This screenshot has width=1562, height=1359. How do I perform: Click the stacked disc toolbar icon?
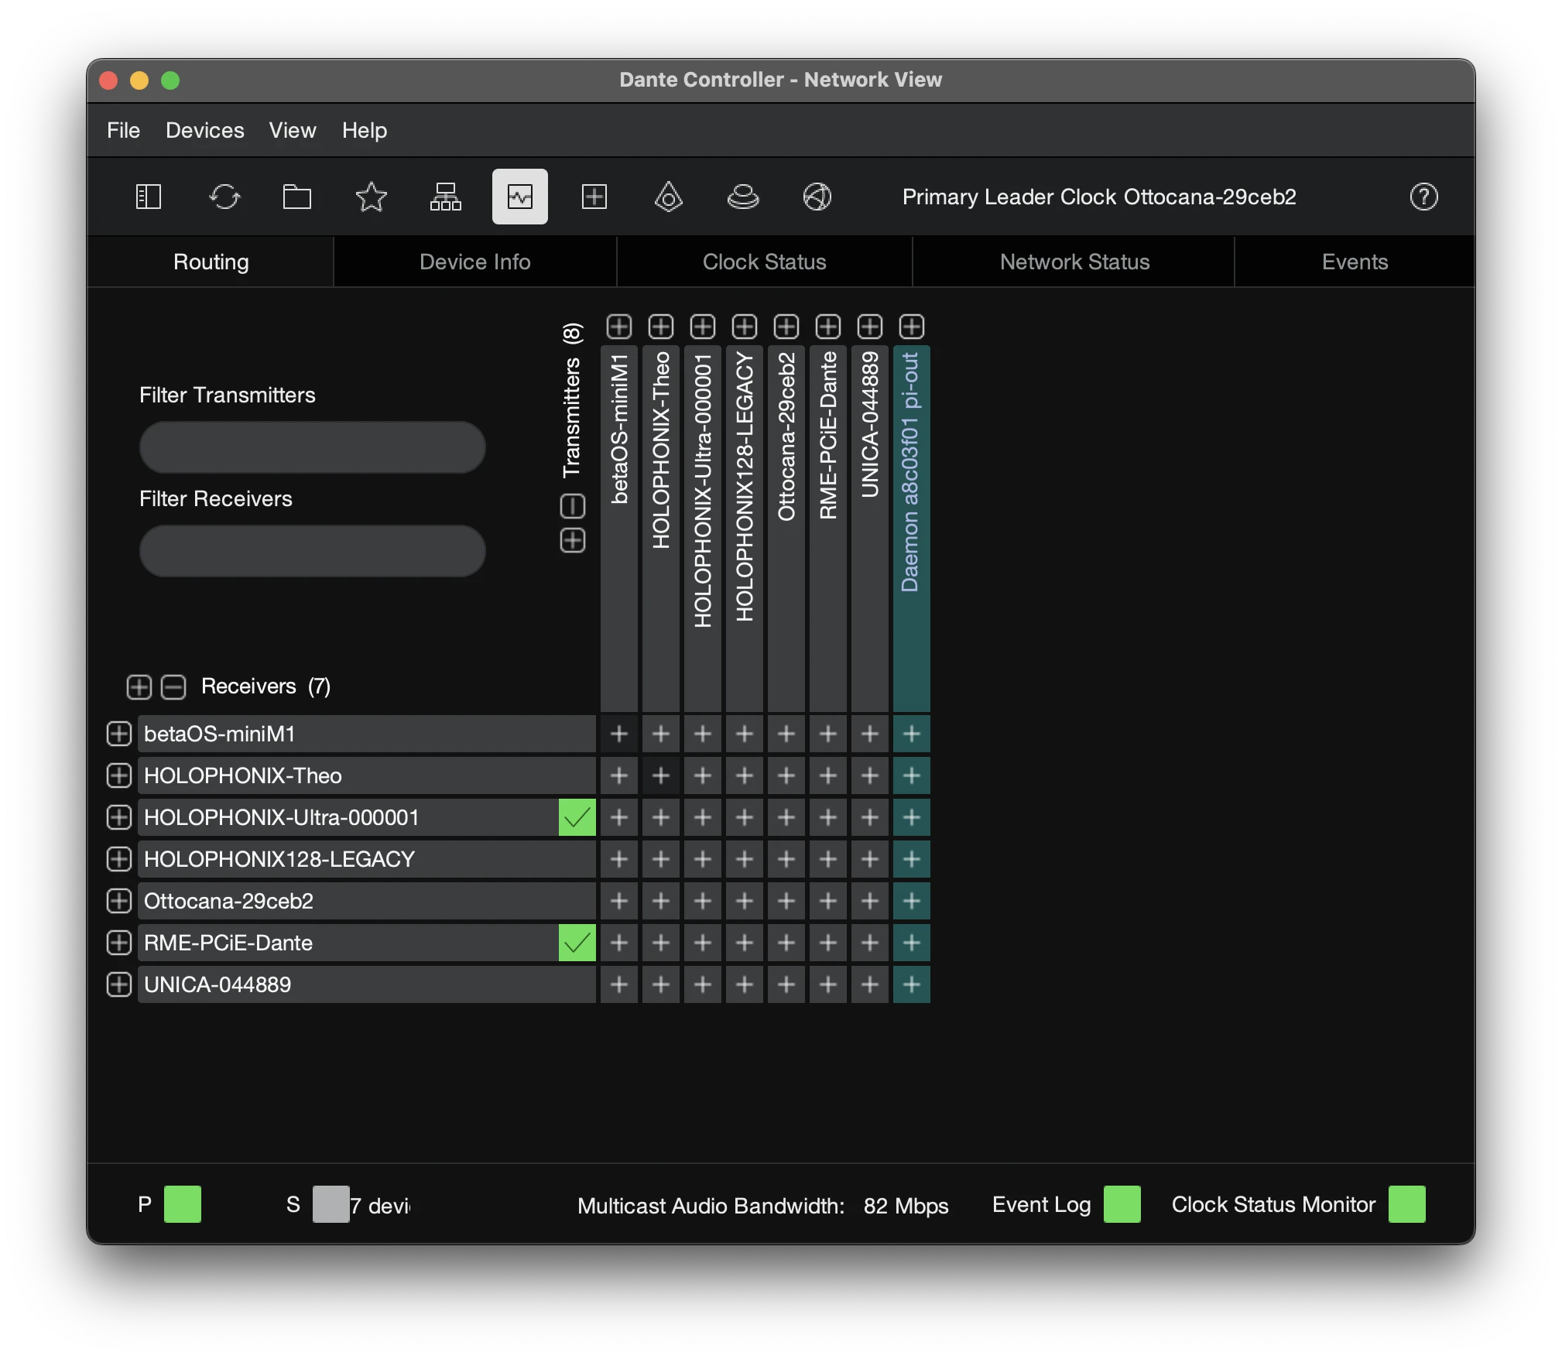click(x=743, y=197)
